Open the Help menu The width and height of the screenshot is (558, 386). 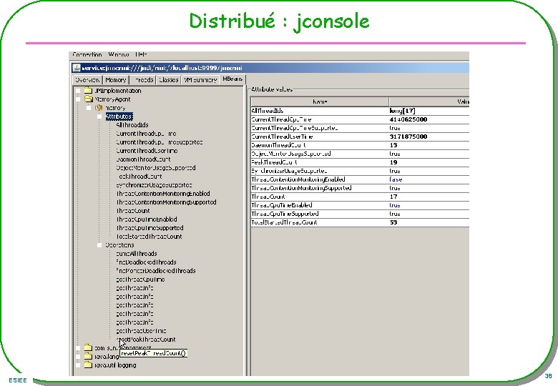pyautogui.click(x=141, y=54)
